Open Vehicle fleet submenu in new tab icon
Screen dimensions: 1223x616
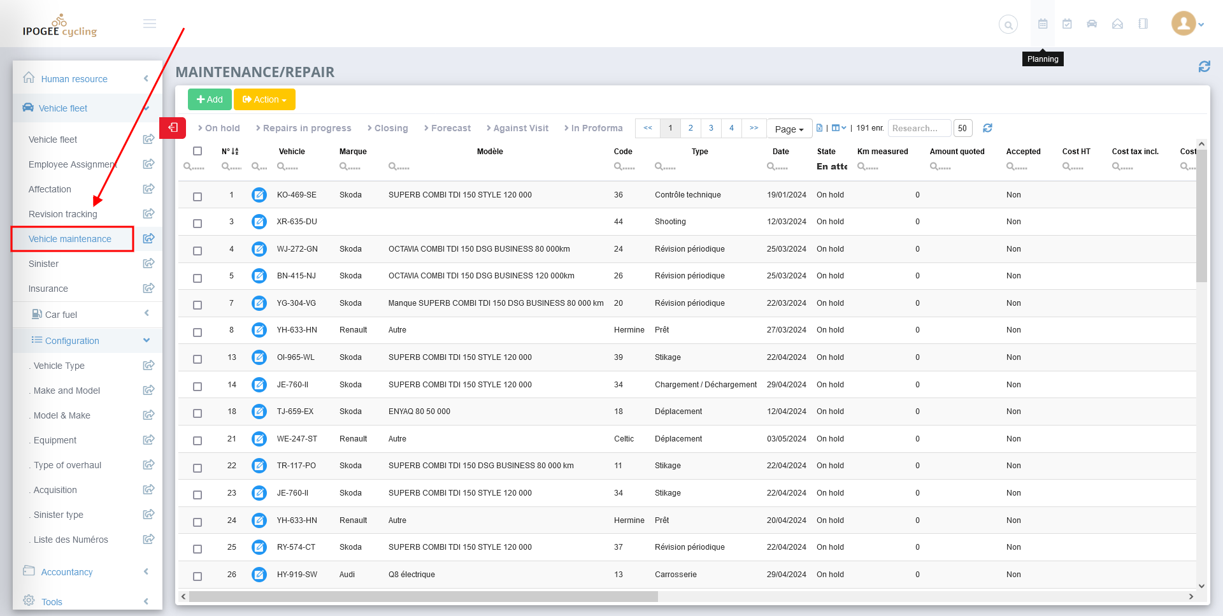pos(148,139)
